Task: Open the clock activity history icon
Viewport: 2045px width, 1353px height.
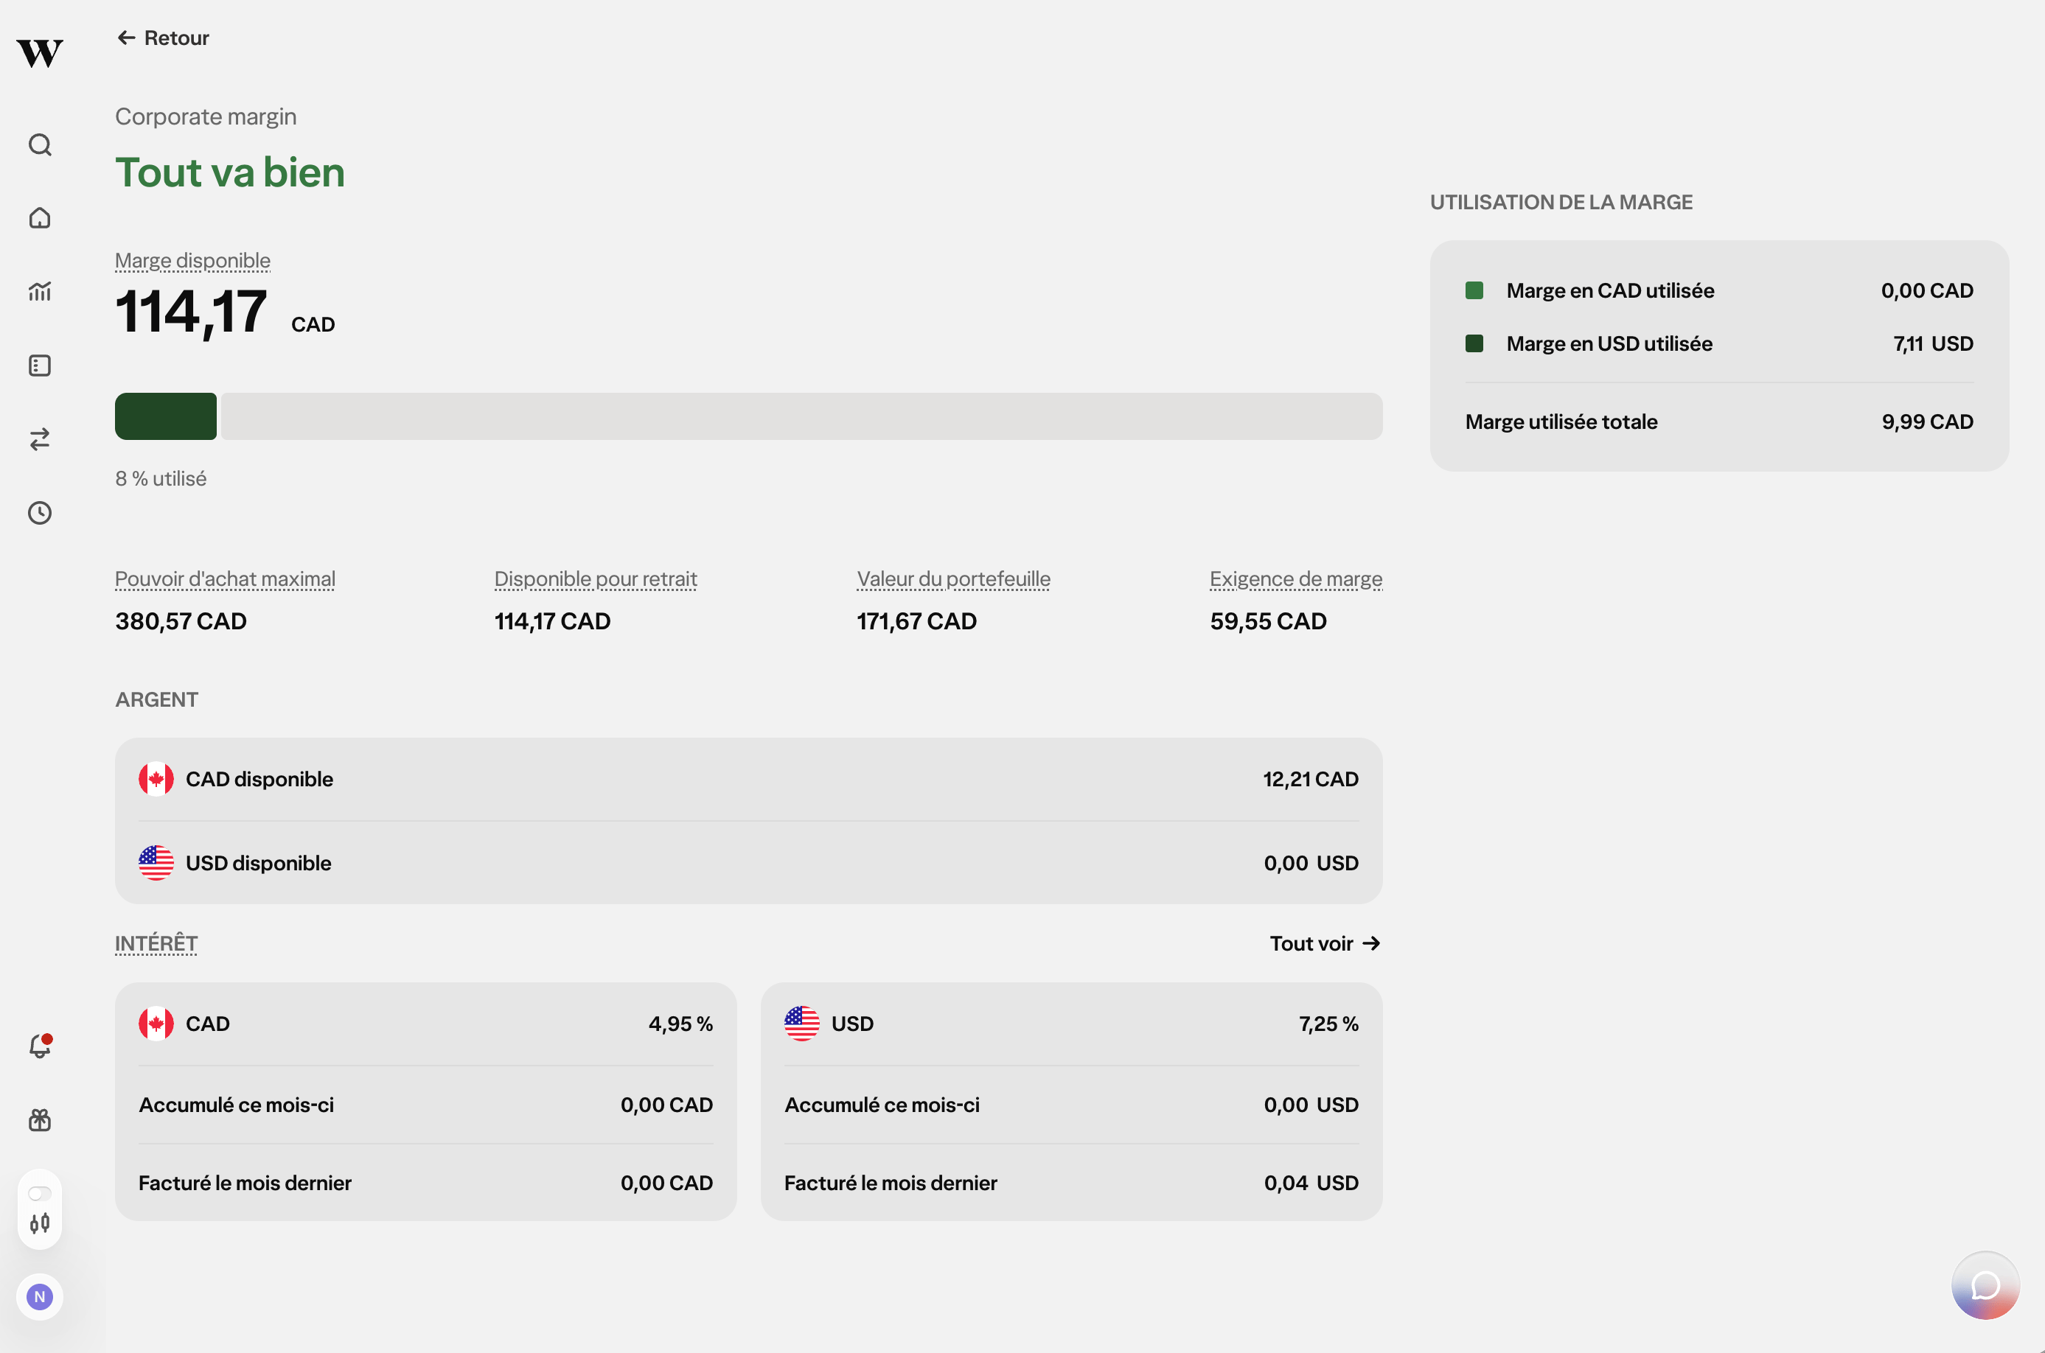Action: (x=40, y=514)
